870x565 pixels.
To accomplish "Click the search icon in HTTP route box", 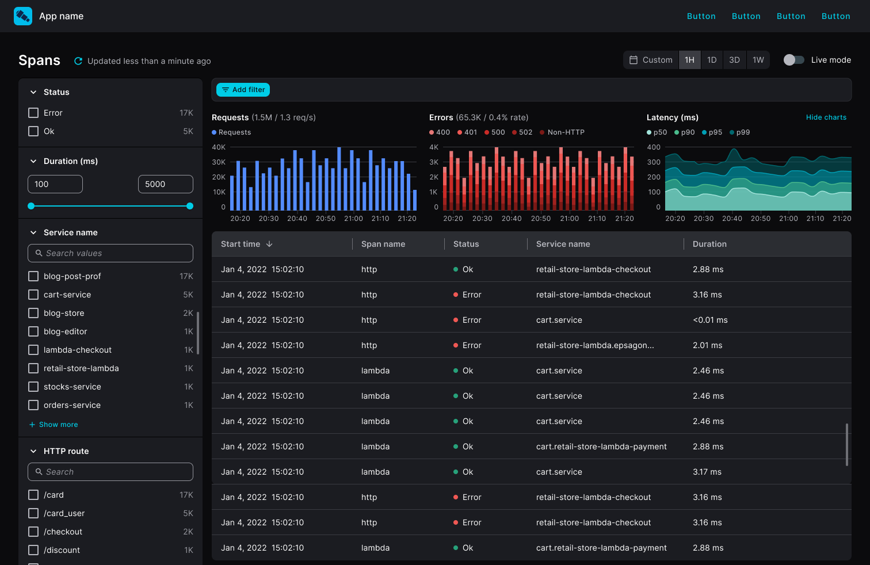I will (39, 472).
